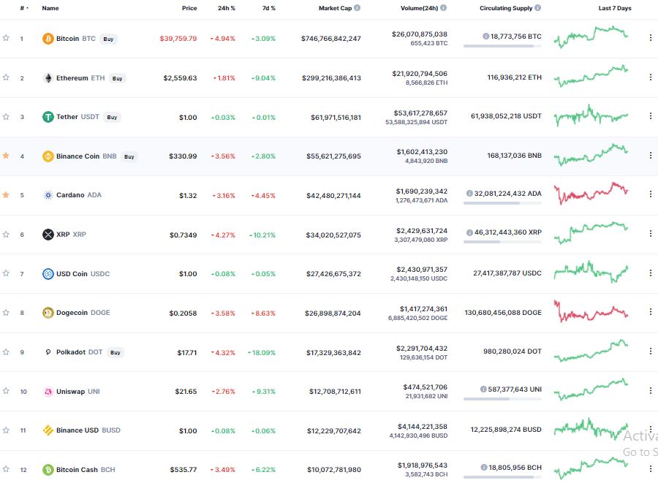Open the USD Coin row options menu
The height and width of the screenshot is (483, 658).
pos(651,273)
